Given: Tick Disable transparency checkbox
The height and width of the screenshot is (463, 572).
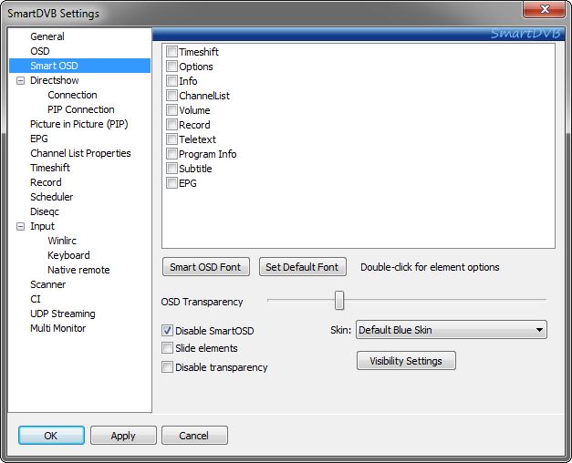Looking at the screenshot, I should (x=168, y=367).
